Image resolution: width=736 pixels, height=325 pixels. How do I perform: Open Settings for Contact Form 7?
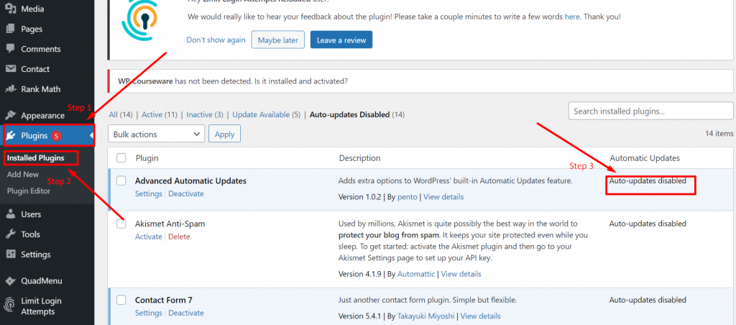pyautogui.click(x=149, y=313)
